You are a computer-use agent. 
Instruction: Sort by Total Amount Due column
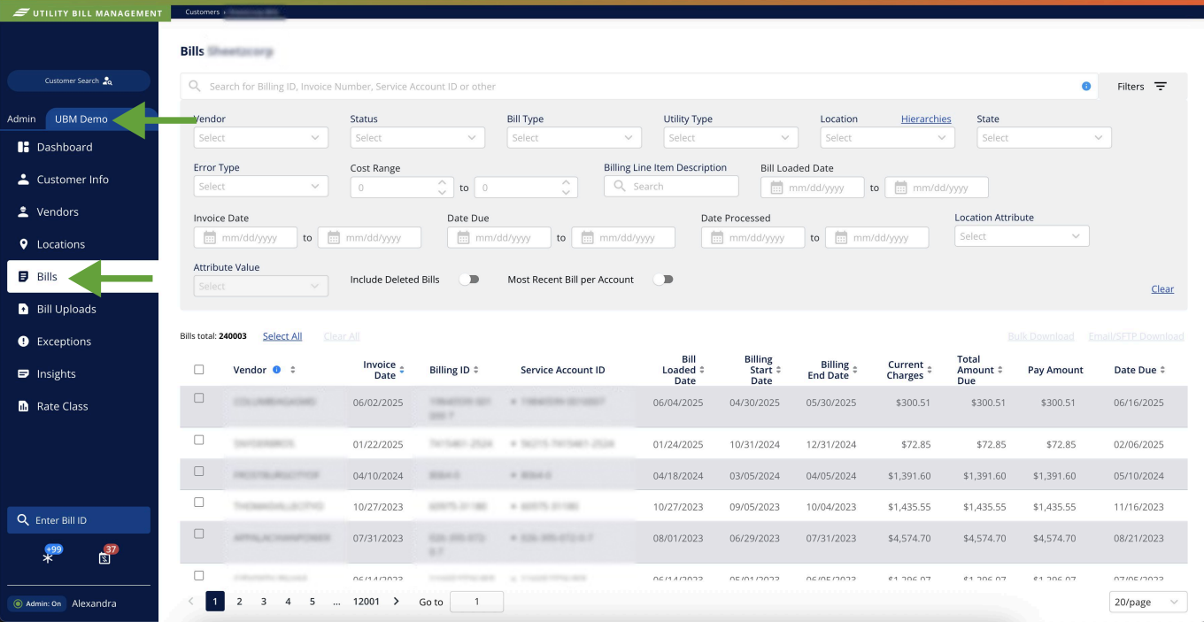pos(1000,370)
